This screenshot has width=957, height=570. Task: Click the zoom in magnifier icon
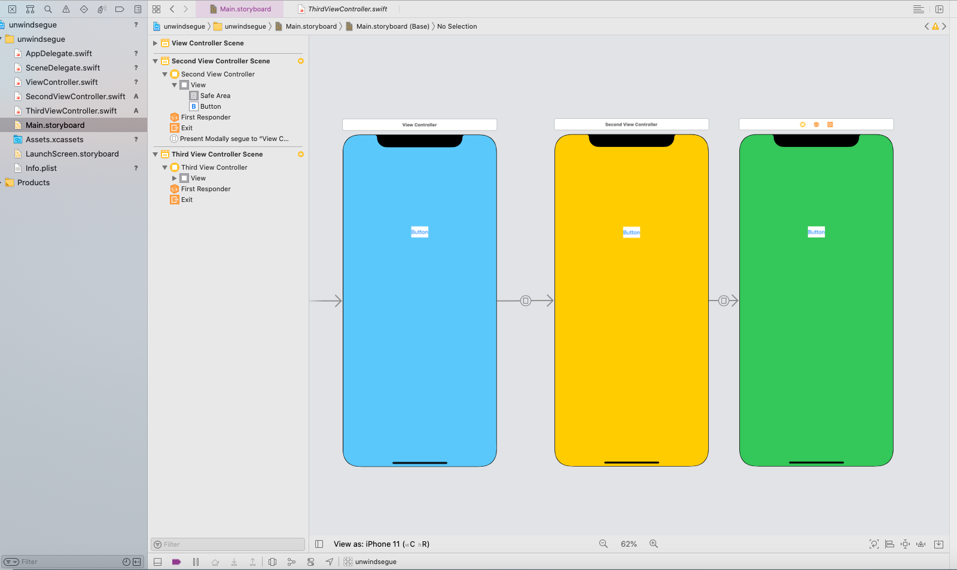[x=654, y=544]
